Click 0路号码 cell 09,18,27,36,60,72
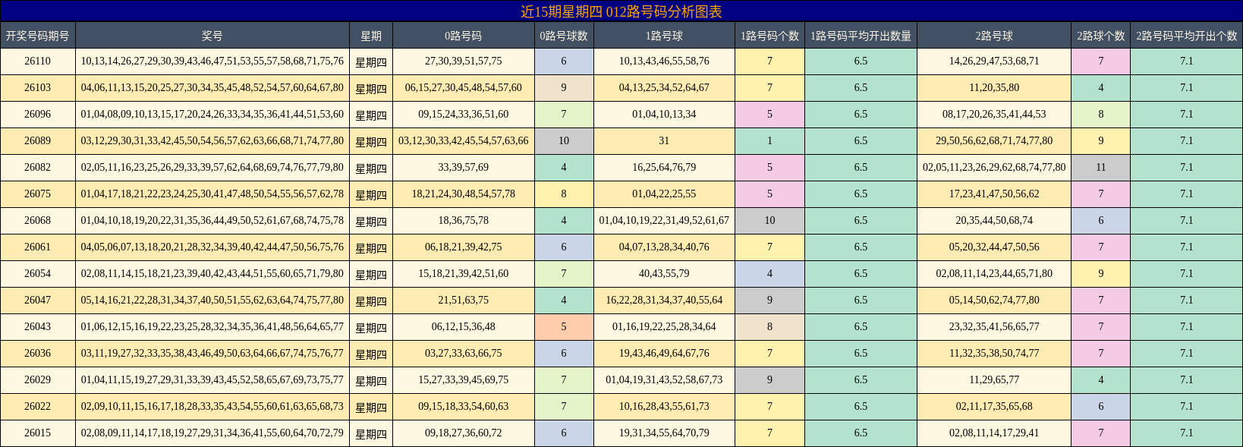Image resolution: width=1243 pixels, height=447 pixels. [x=464, y=433]
